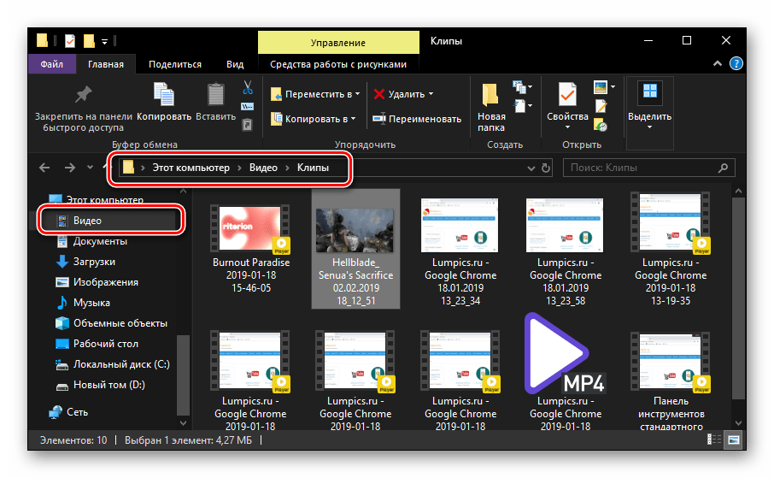
Task: Open the Файл menu tab
Action: [x=51, y=64]
